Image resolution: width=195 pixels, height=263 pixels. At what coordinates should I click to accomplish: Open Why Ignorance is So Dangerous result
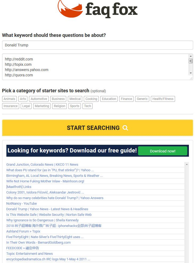pos(42,220)
